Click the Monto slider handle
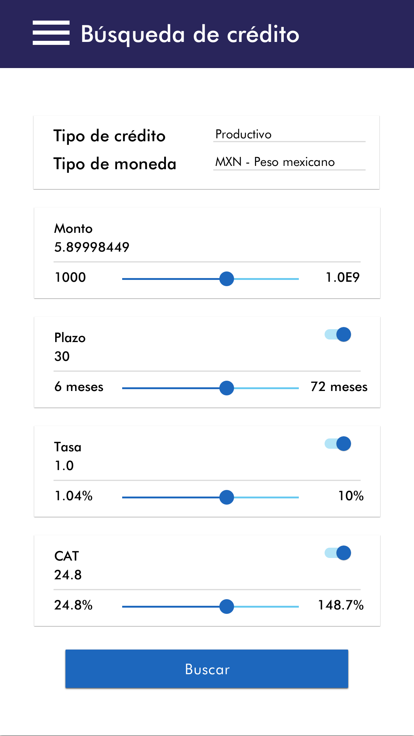Viewport: 414px width, 736px height. click(227, 279)
